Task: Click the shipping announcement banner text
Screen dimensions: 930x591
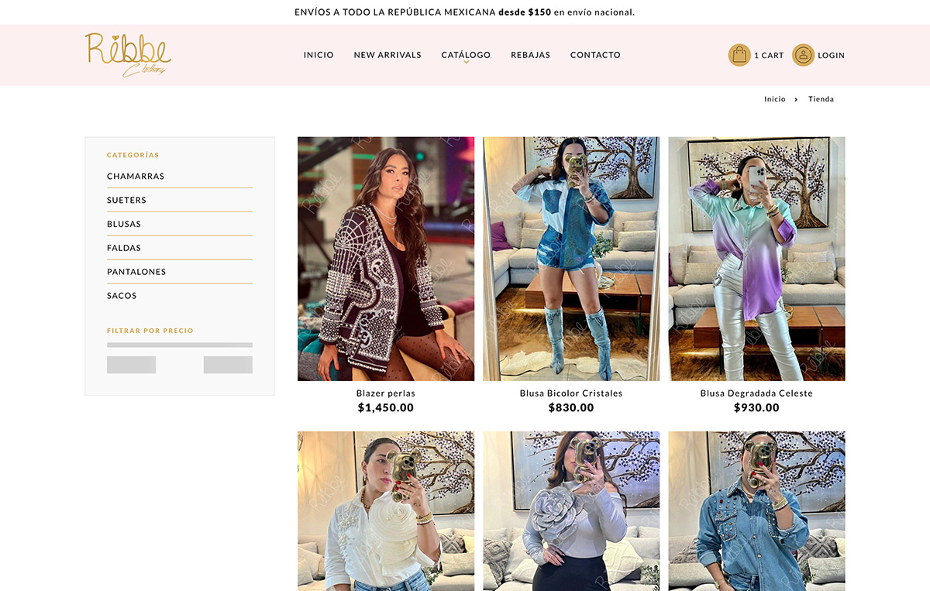Action: [465, 12]
